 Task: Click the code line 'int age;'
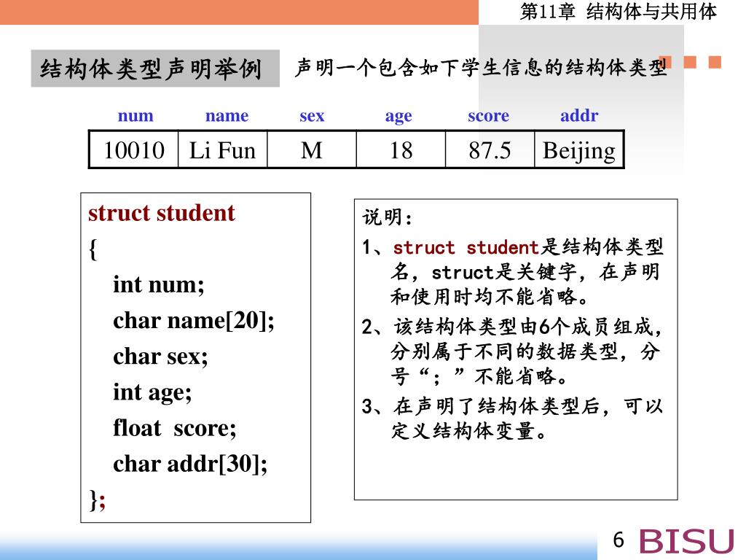(152, 393)
